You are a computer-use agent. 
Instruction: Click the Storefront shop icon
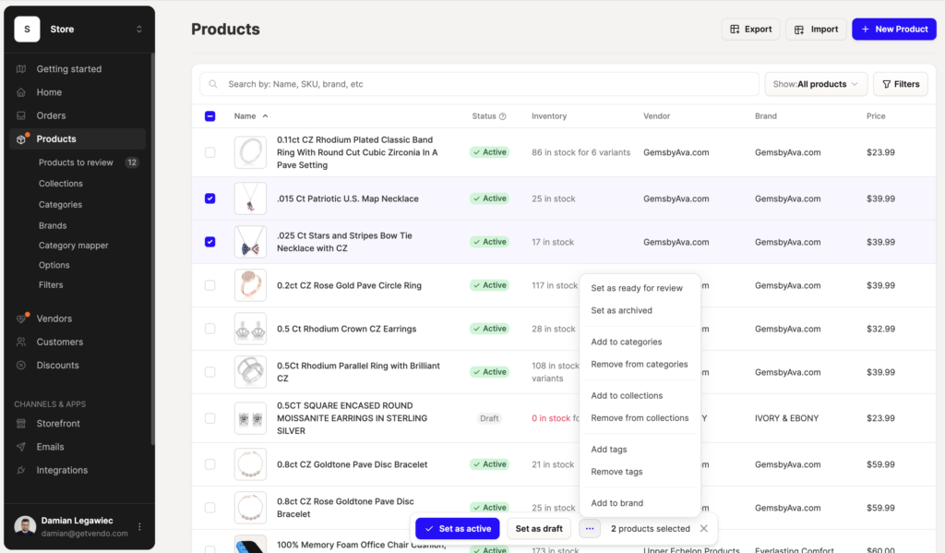(x=21, y=424)
